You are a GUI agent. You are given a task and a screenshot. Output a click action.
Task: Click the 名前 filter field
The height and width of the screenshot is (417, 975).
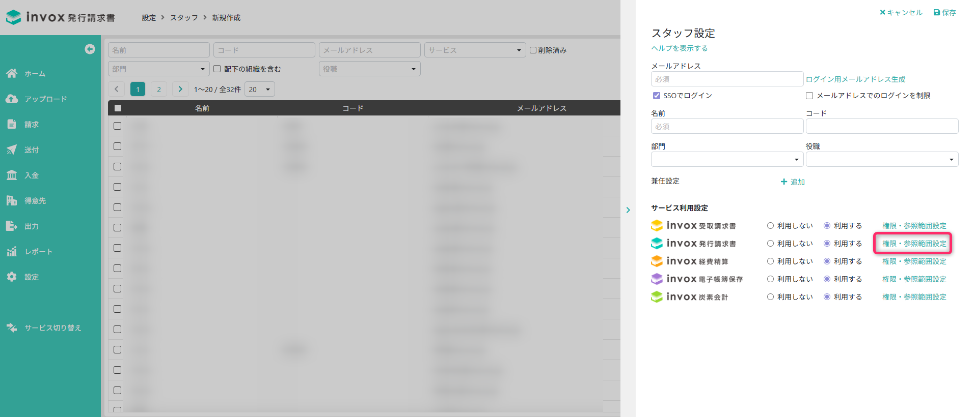tap(159, 50)
